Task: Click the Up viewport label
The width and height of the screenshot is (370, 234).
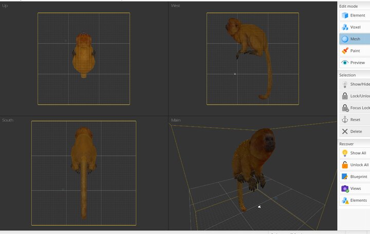Action: pos(5,6)
